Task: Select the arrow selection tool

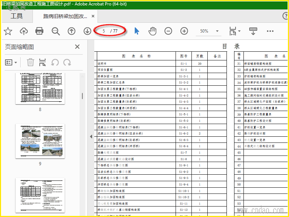Action: 137,31
